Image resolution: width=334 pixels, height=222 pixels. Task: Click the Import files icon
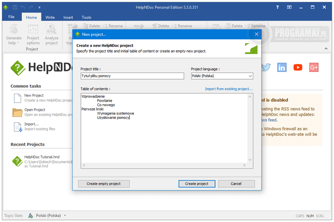coord(18,127)
